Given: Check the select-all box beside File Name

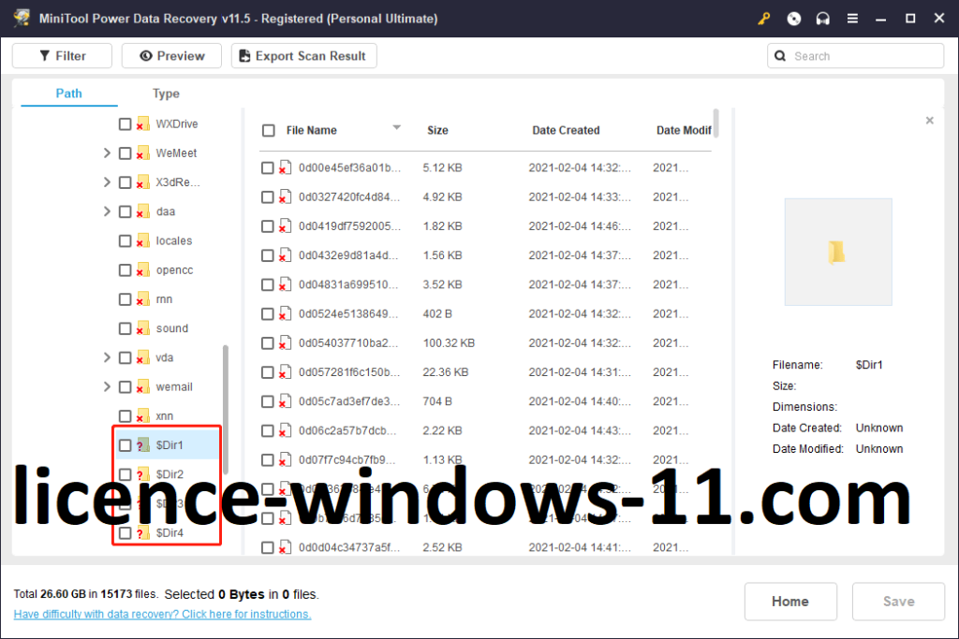Looking at the screenshot, I should click(x=269, y=131).
